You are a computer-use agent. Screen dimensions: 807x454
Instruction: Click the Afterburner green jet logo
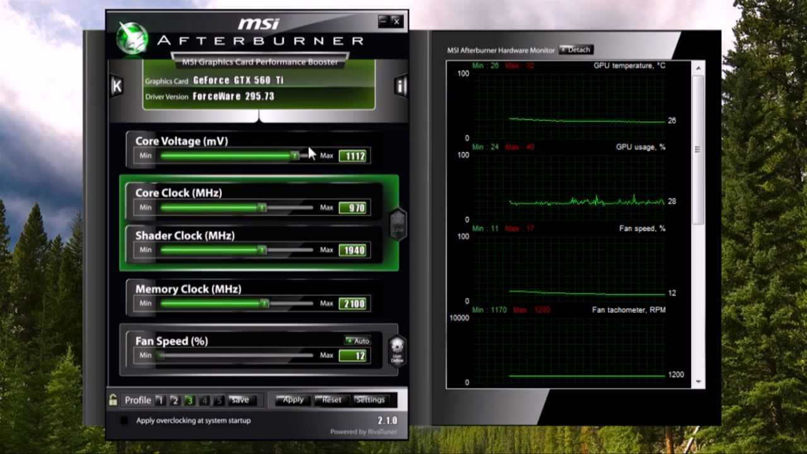pyautogui.click(x=132, y=38)
